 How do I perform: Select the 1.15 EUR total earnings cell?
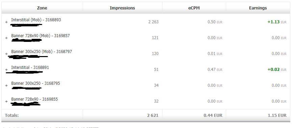[x=277, y=115]
